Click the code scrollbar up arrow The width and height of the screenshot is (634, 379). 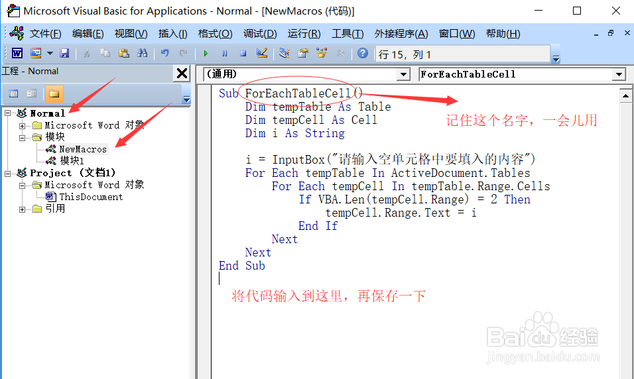[625, 96]
